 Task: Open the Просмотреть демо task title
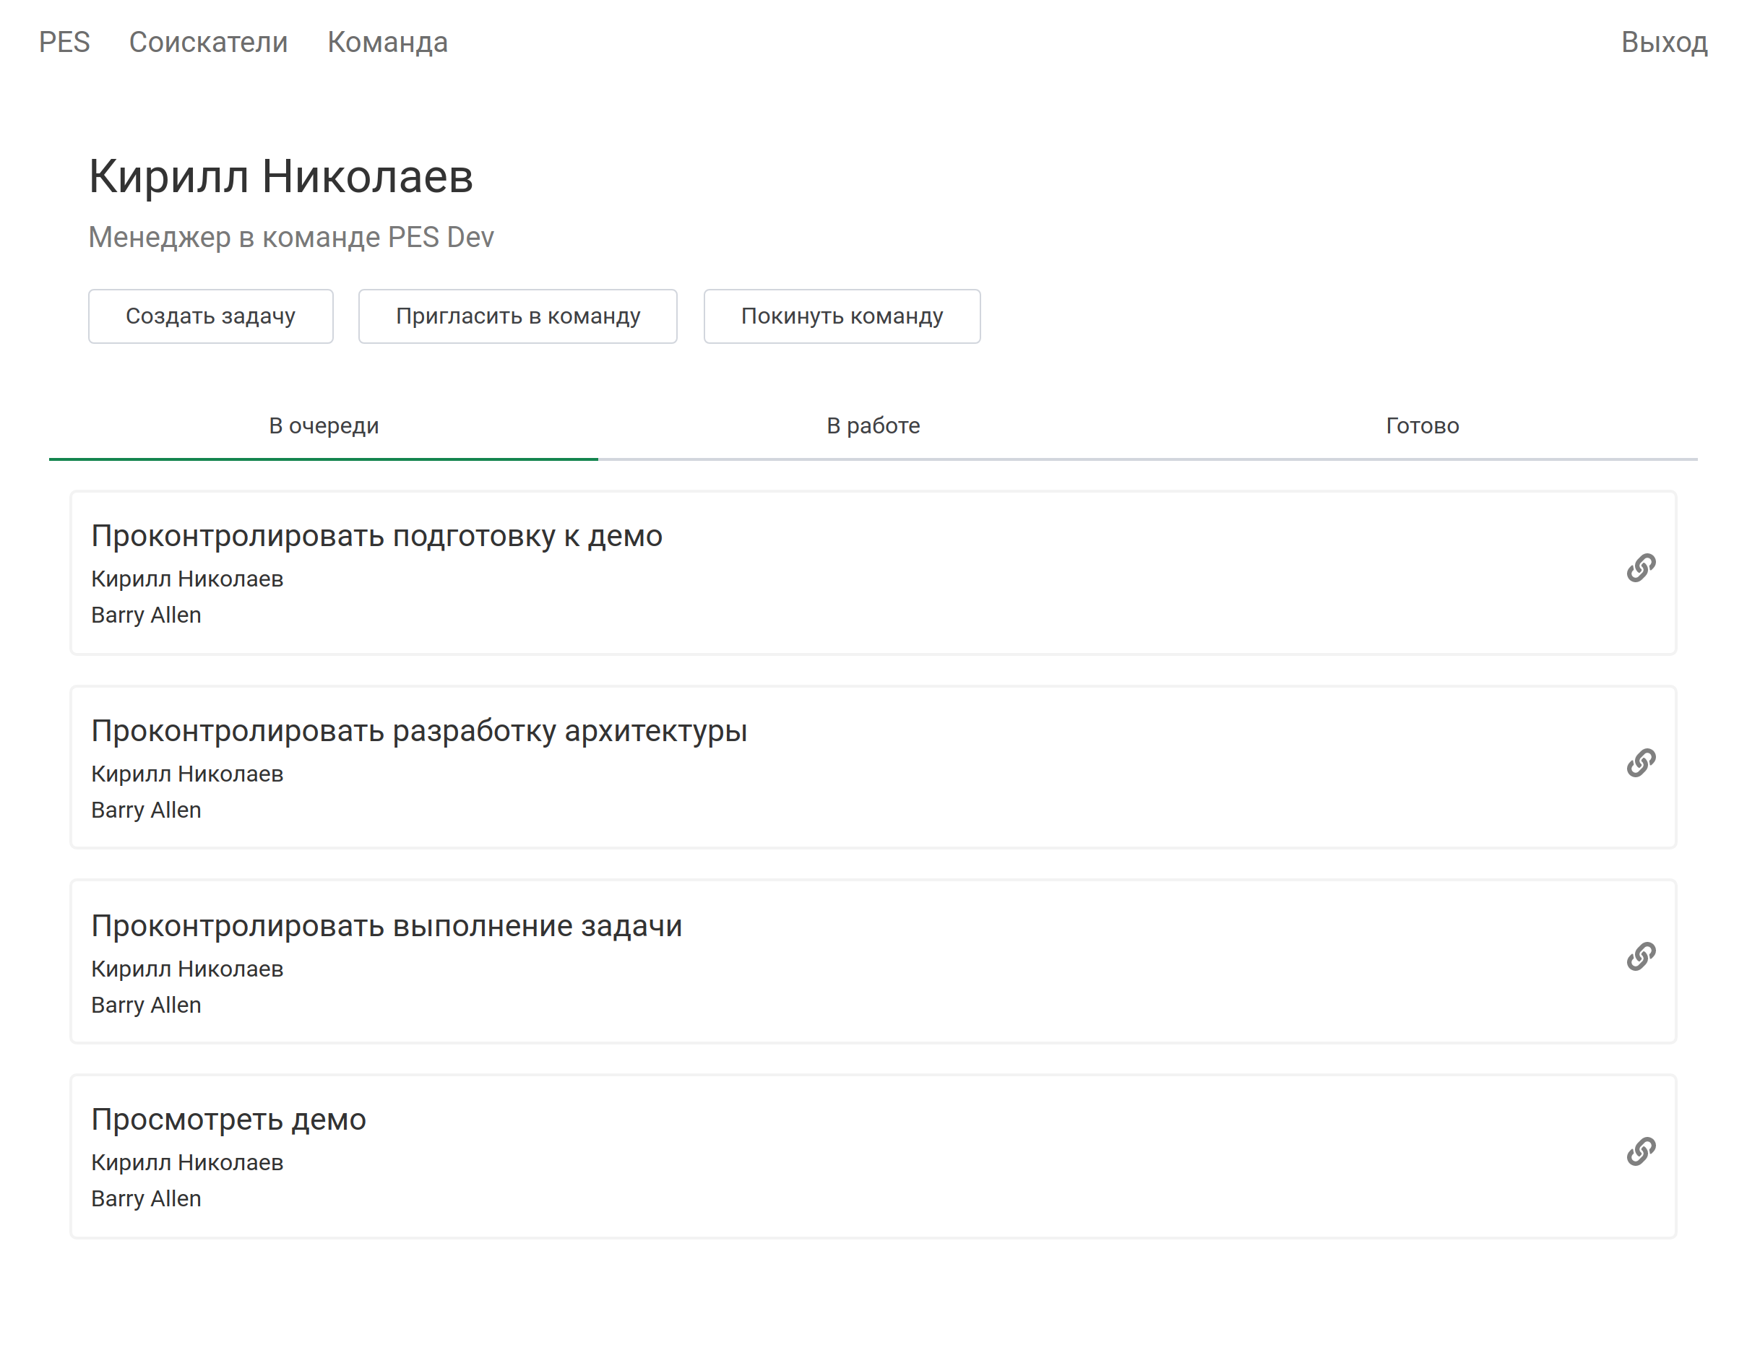[229, 1119]
